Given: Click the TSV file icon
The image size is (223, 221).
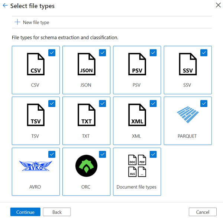Looking at the screenshot, I should [x=36, y=115].
